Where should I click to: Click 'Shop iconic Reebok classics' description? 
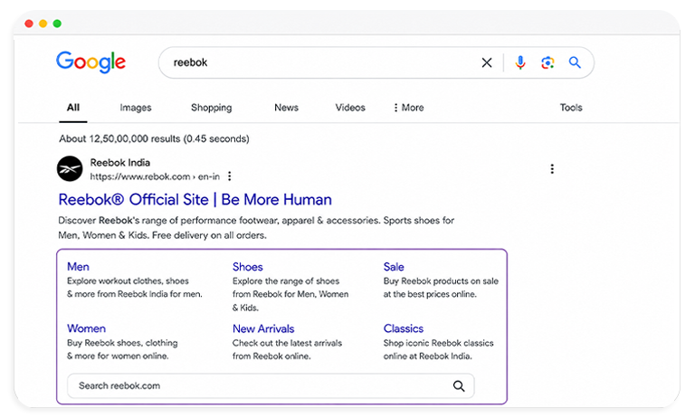[x=438, y=349]
